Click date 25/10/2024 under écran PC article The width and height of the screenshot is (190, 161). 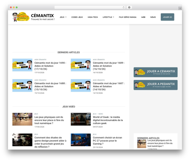98,147
